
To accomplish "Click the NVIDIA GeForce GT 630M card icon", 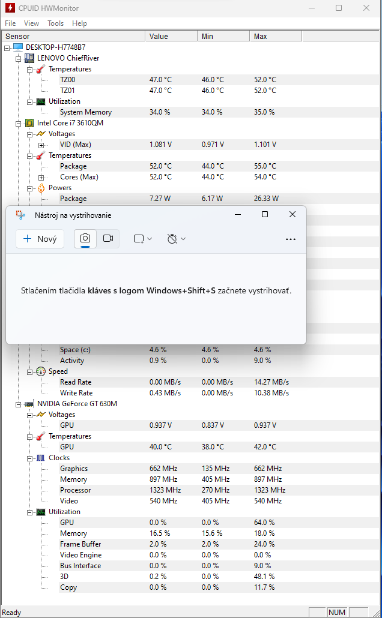I will click(29, 404).
